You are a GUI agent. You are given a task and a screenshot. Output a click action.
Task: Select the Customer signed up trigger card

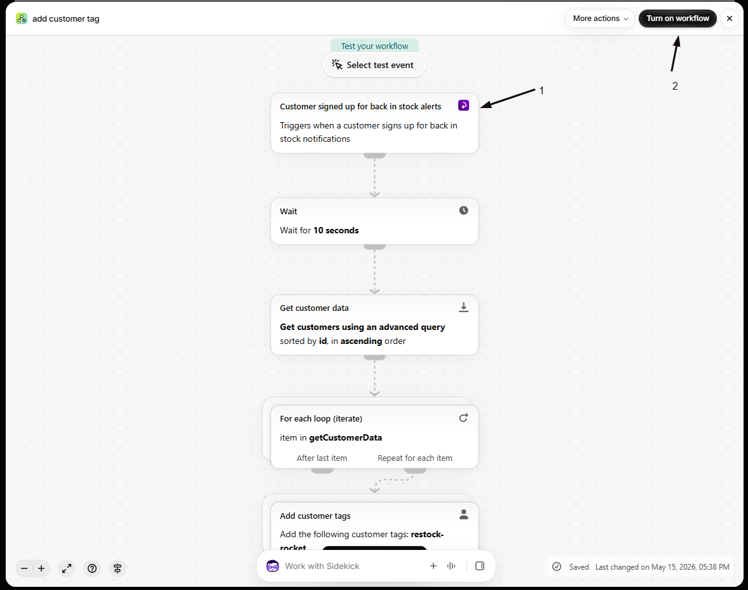[x=374, y=123]
